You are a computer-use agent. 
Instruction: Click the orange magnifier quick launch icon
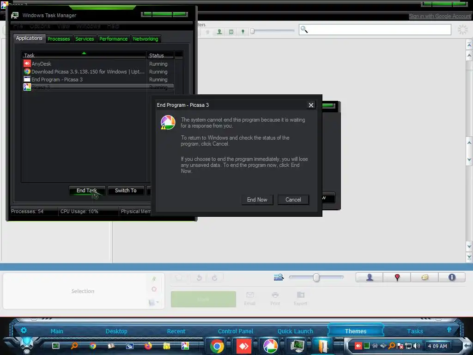[x=74, y=346]
